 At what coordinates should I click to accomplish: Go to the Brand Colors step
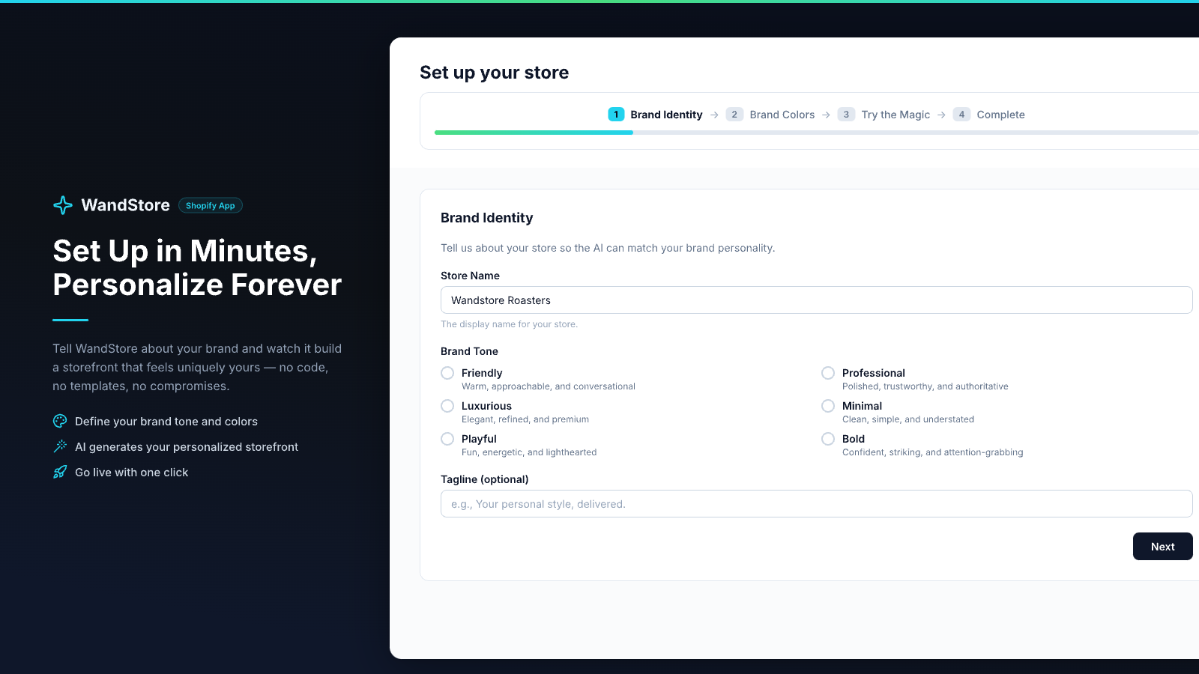click(782, 115)
